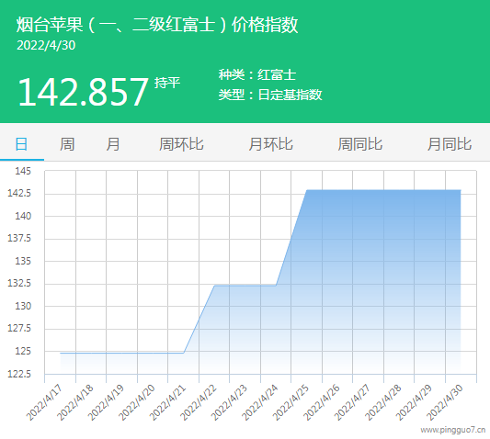Click the 烟台苹果 price index title
This screenshot has height=439, width=490.
tap(157, 25)
